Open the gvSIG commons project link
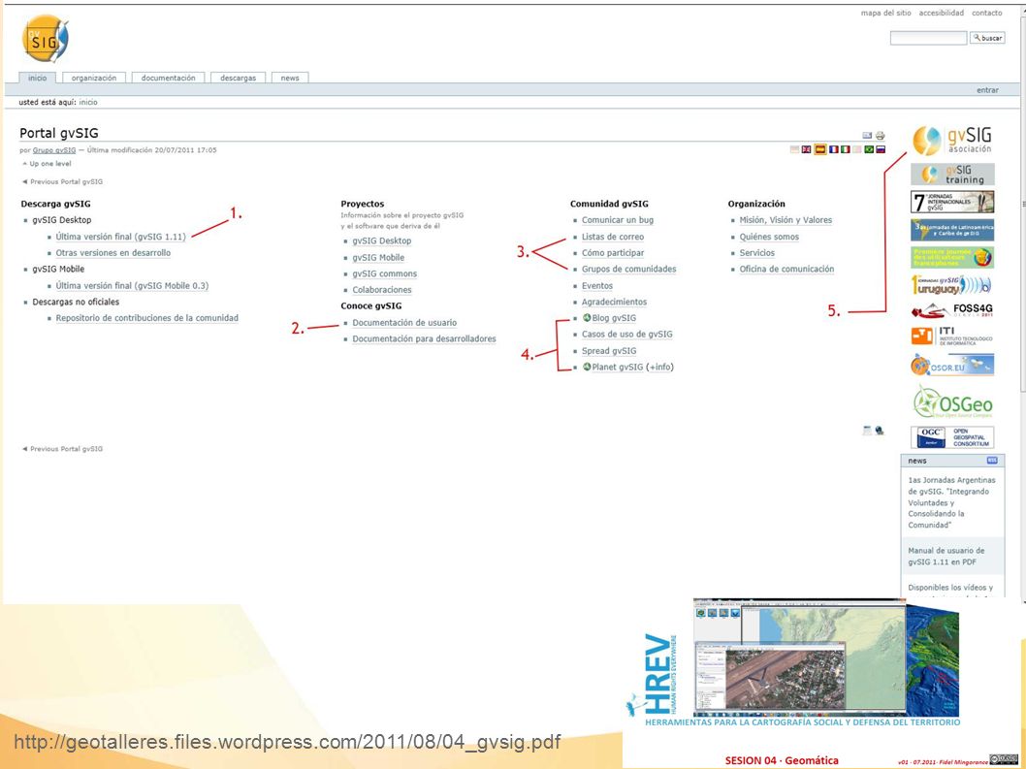This screenshot has height=769, width=1026. (x=385, y=273)
